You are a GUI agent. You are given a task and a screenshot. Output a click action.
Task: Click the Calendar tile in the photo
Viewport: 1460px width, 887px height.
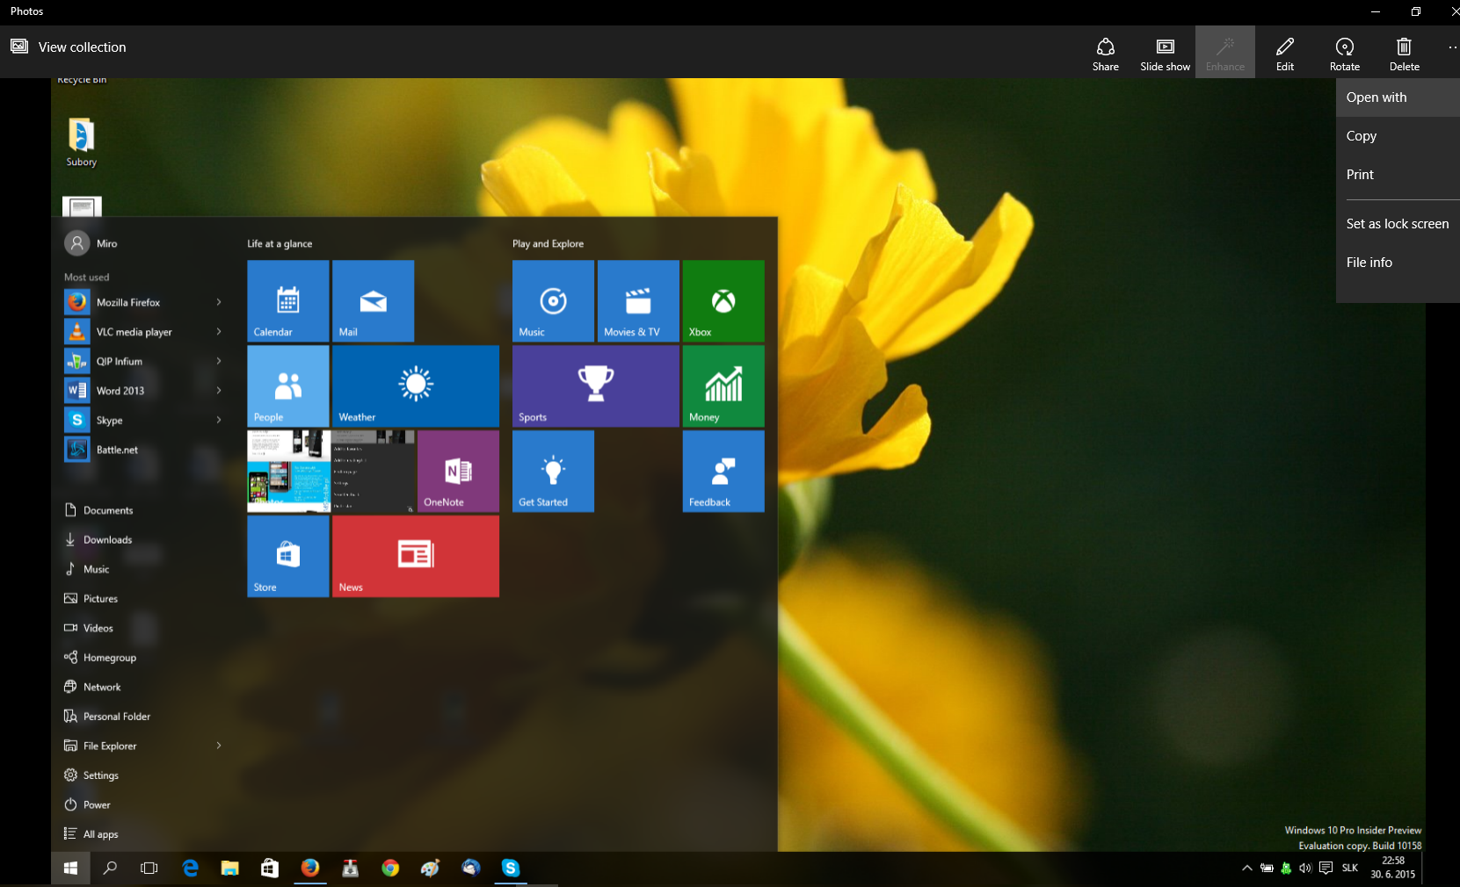click(288, 301)
